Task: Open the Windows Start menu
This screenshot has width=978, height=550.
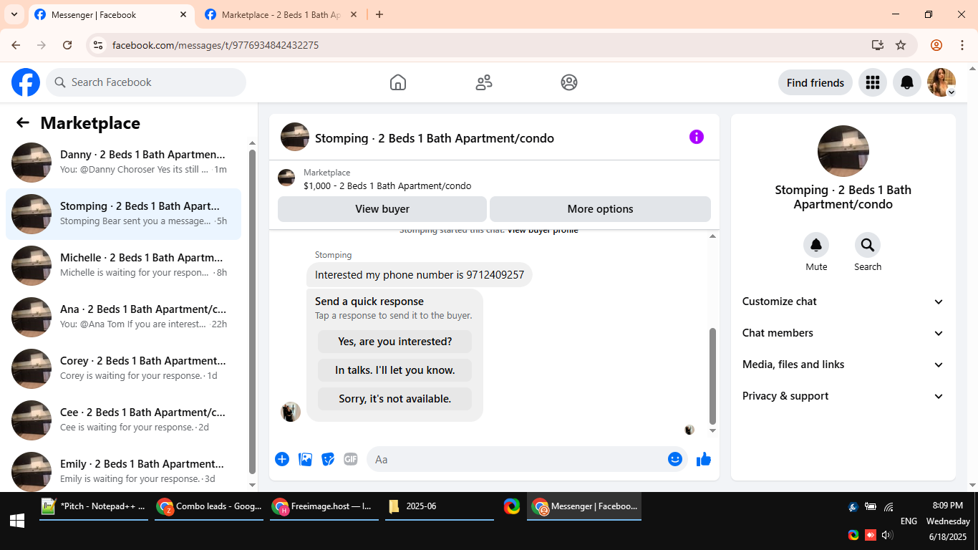Action: tap(17, 521)
